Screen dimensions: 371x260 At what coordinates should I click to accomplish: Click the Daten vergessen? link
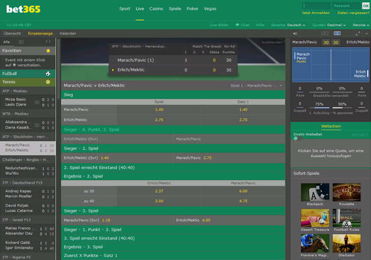click(x=354, y=13)
